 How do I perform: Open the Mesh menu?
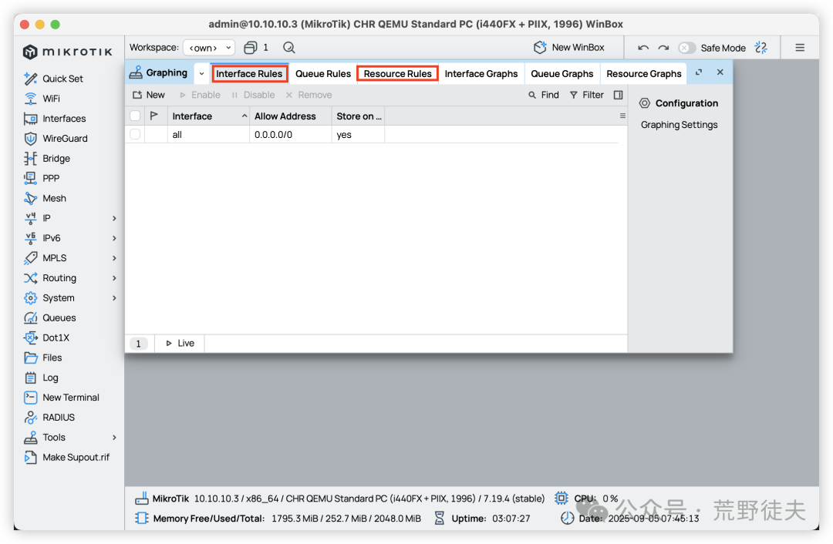(x=46, y=199)
